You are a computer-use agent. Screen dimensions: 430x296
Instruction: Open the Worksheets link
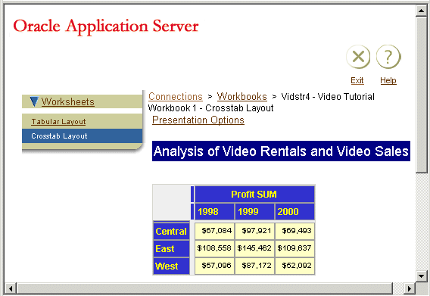point(67,101)
